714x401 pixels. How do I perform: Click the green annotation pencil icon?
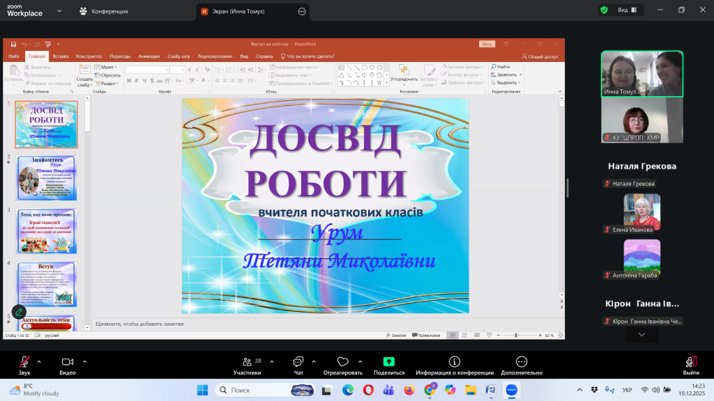[x=19, y=312]
